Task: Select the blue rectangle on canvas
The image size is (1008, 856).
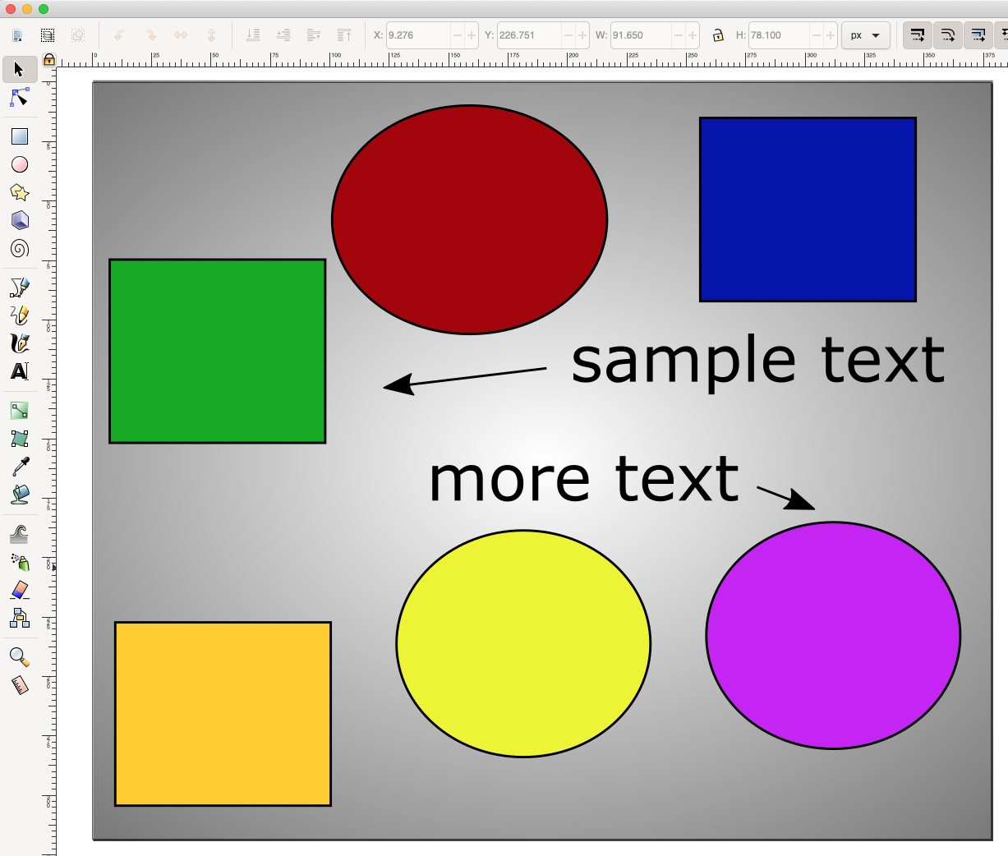Action: [x=808, y=209]
